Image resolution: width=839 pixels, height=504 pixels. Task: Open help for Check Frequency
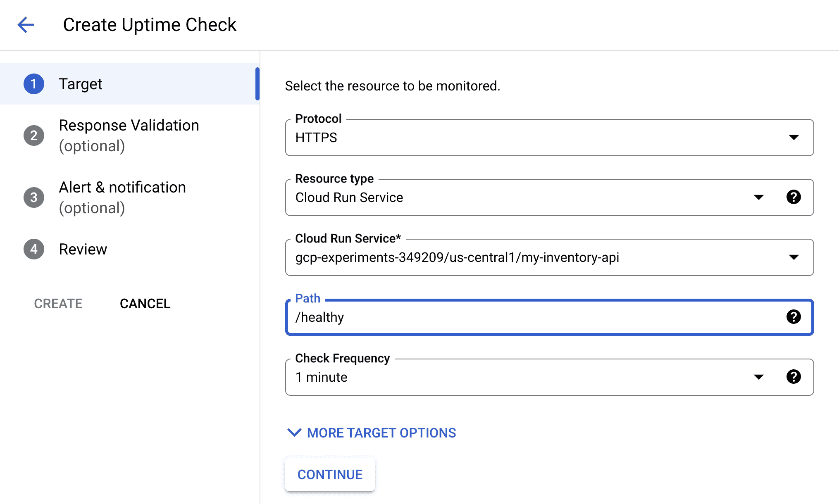click(794, 376)
